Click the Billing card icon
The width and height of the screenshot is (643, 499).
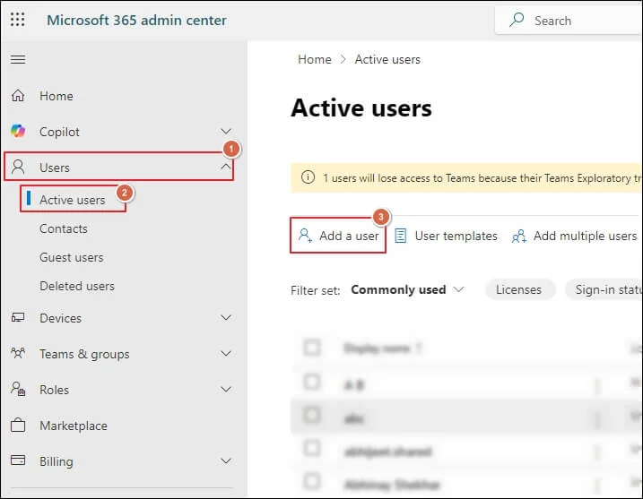pos(18,461)
